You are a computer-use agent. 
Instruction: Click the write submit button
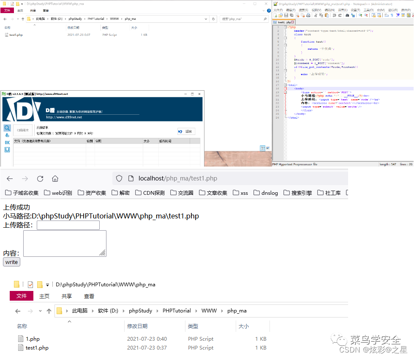(x=11, y=262)
